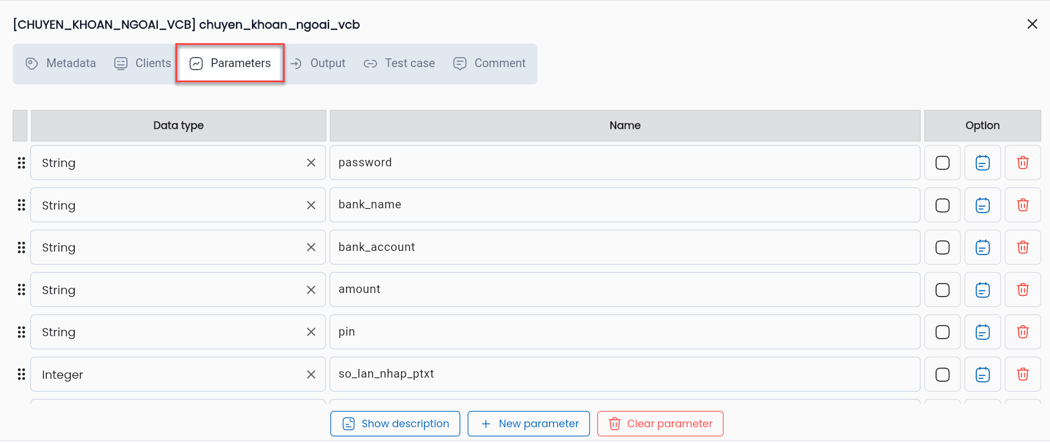1050x443 pixels.
Task: Clear the String data type of password
Action: (x=311, y=163)
